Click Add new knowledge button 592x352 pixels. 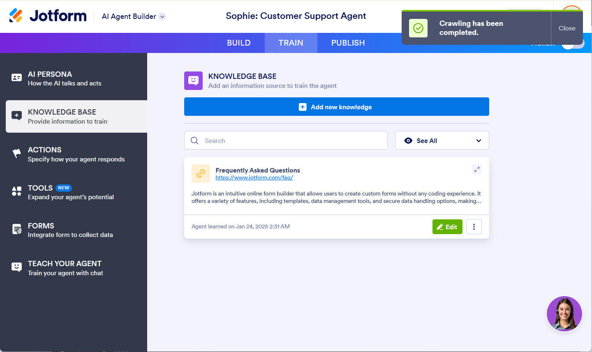pyautogui.click(x=336, y=107)
